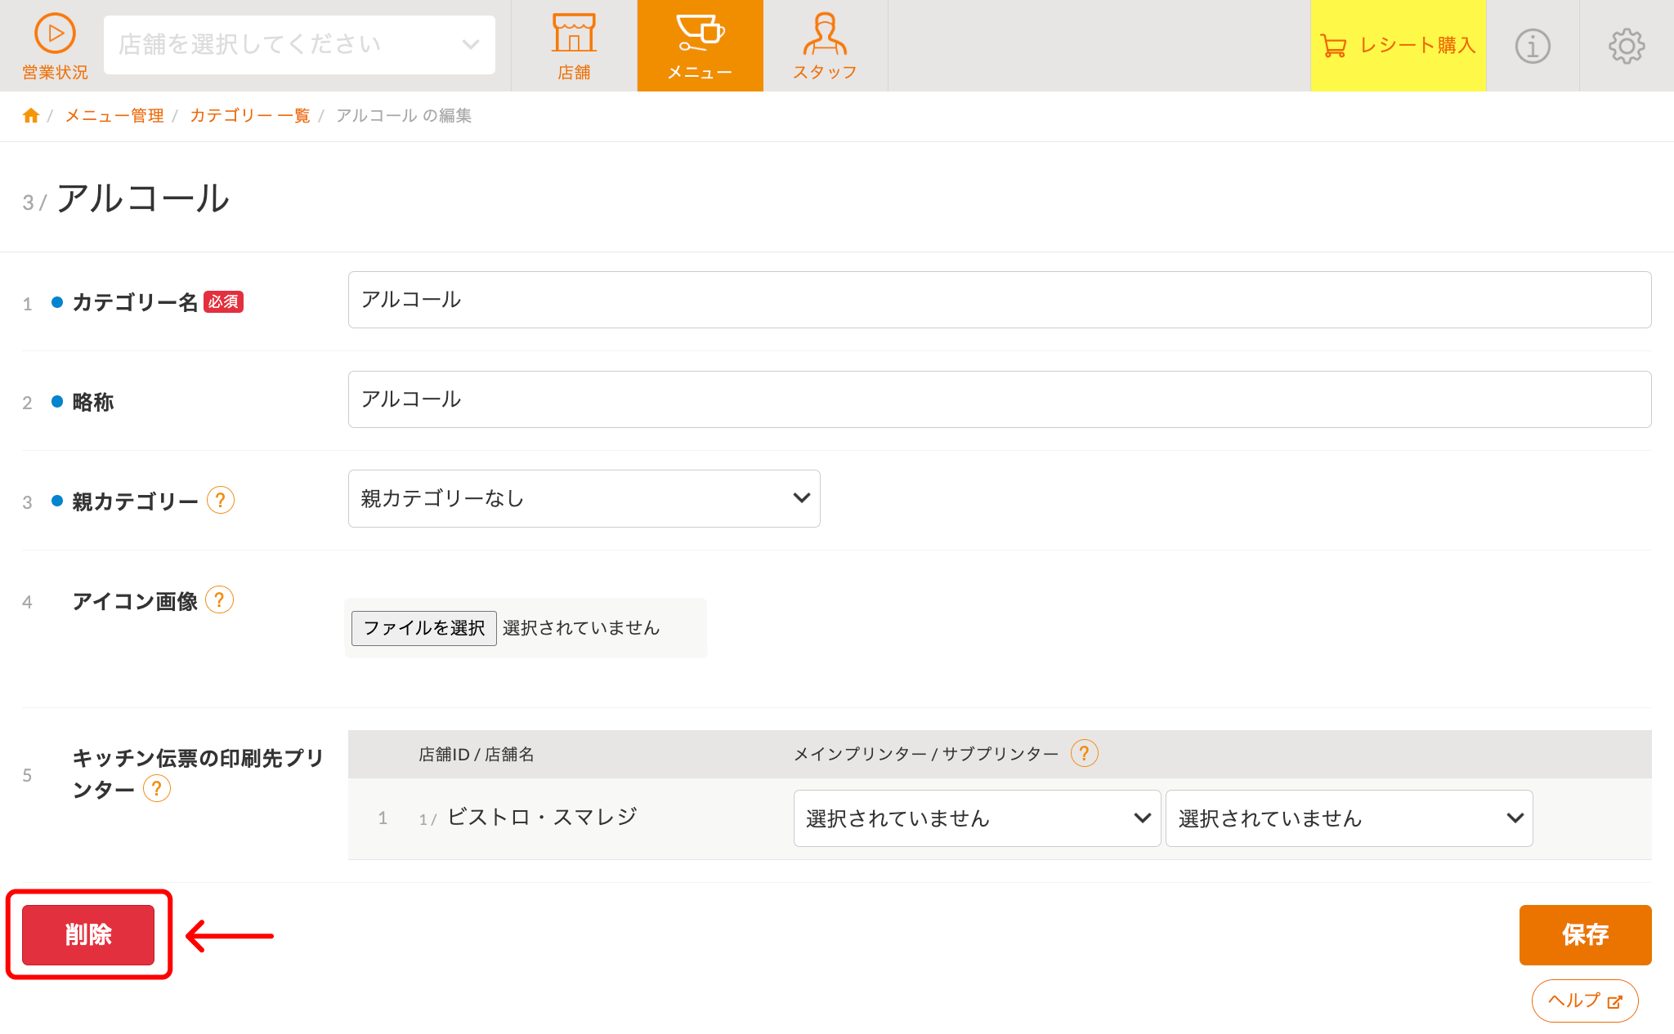
Task: Click the 略称 input field
Action: pos(1000,399)
